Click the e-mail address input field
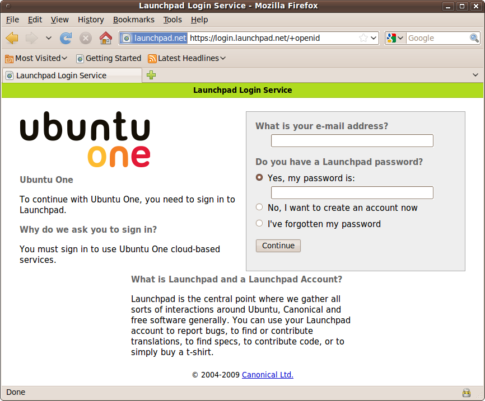Screen dimensions: 485x401 click(352, 140)
